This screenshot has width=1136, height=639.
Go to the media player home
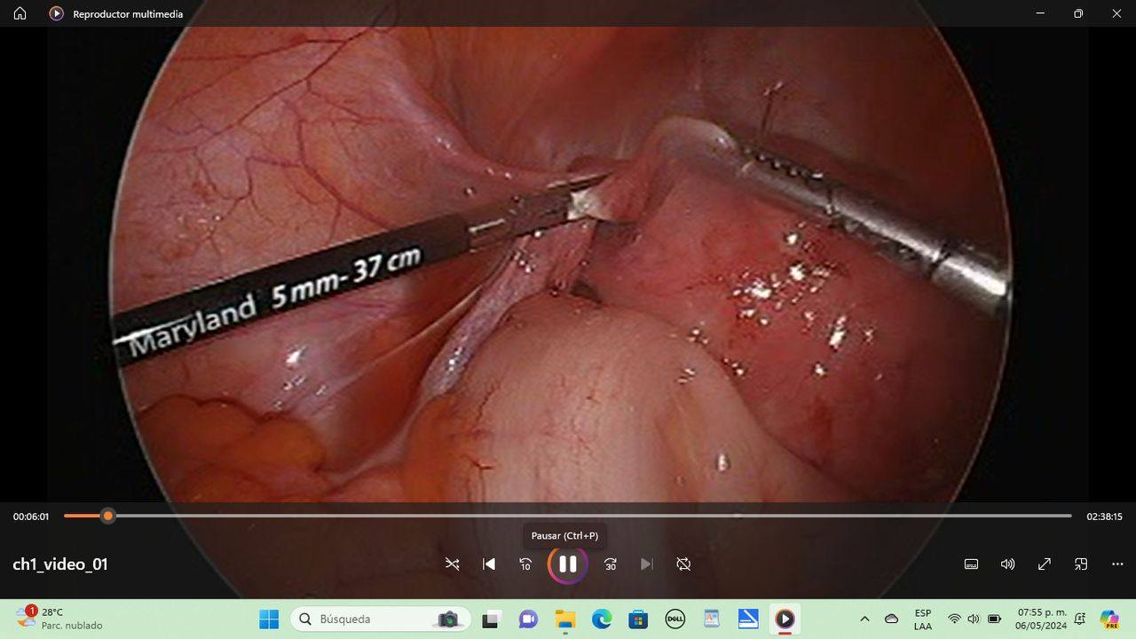tap(20, 13)
